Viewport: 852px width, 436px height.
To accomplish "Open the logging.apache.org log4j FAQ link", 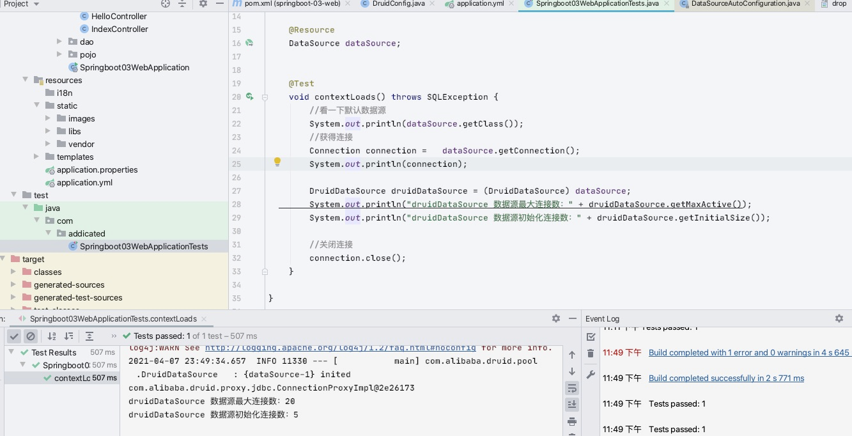I will click(340, 348).
